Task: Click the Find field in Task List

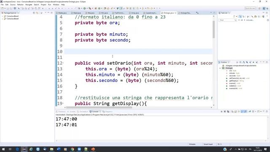Action: pos(227,20)
